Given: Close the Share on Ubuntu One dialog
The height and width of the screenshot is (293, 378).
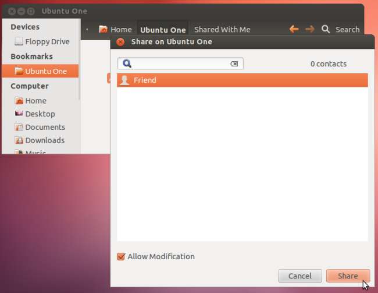Looking at the screenshot, I should [120, 42].
